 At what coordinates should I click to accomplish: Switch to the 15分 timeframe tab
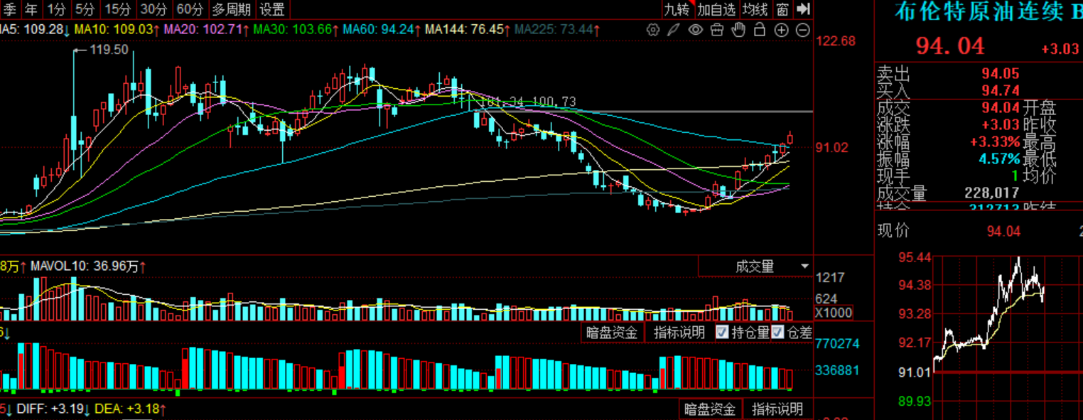(x=118, y=9)
